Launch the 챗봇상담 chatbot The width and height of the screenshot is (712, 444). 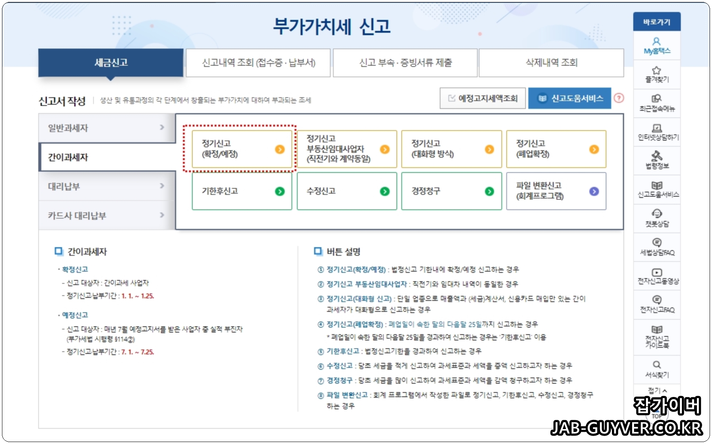(x=657, y=218)
